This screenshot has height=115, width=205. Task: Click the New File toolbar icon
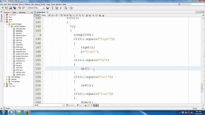3,8
